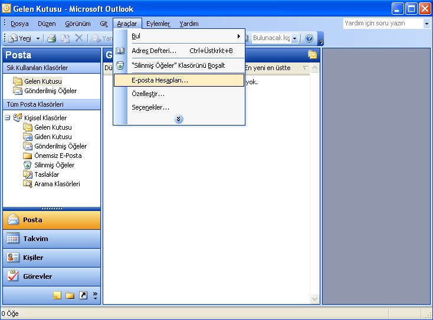Open the Giden Kutusu folder
The height and width of the screenshot is (320, 433).
pos(53,137)
